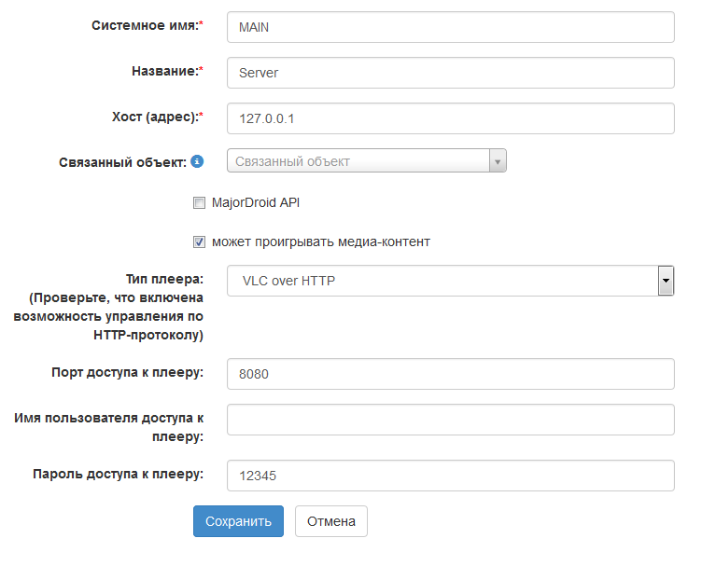Click the Системное имя input field

[450, 27]
